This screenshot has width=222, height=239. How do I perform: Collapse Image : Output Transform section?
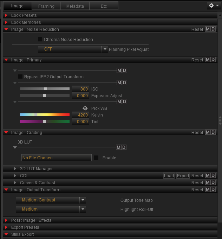6,190
